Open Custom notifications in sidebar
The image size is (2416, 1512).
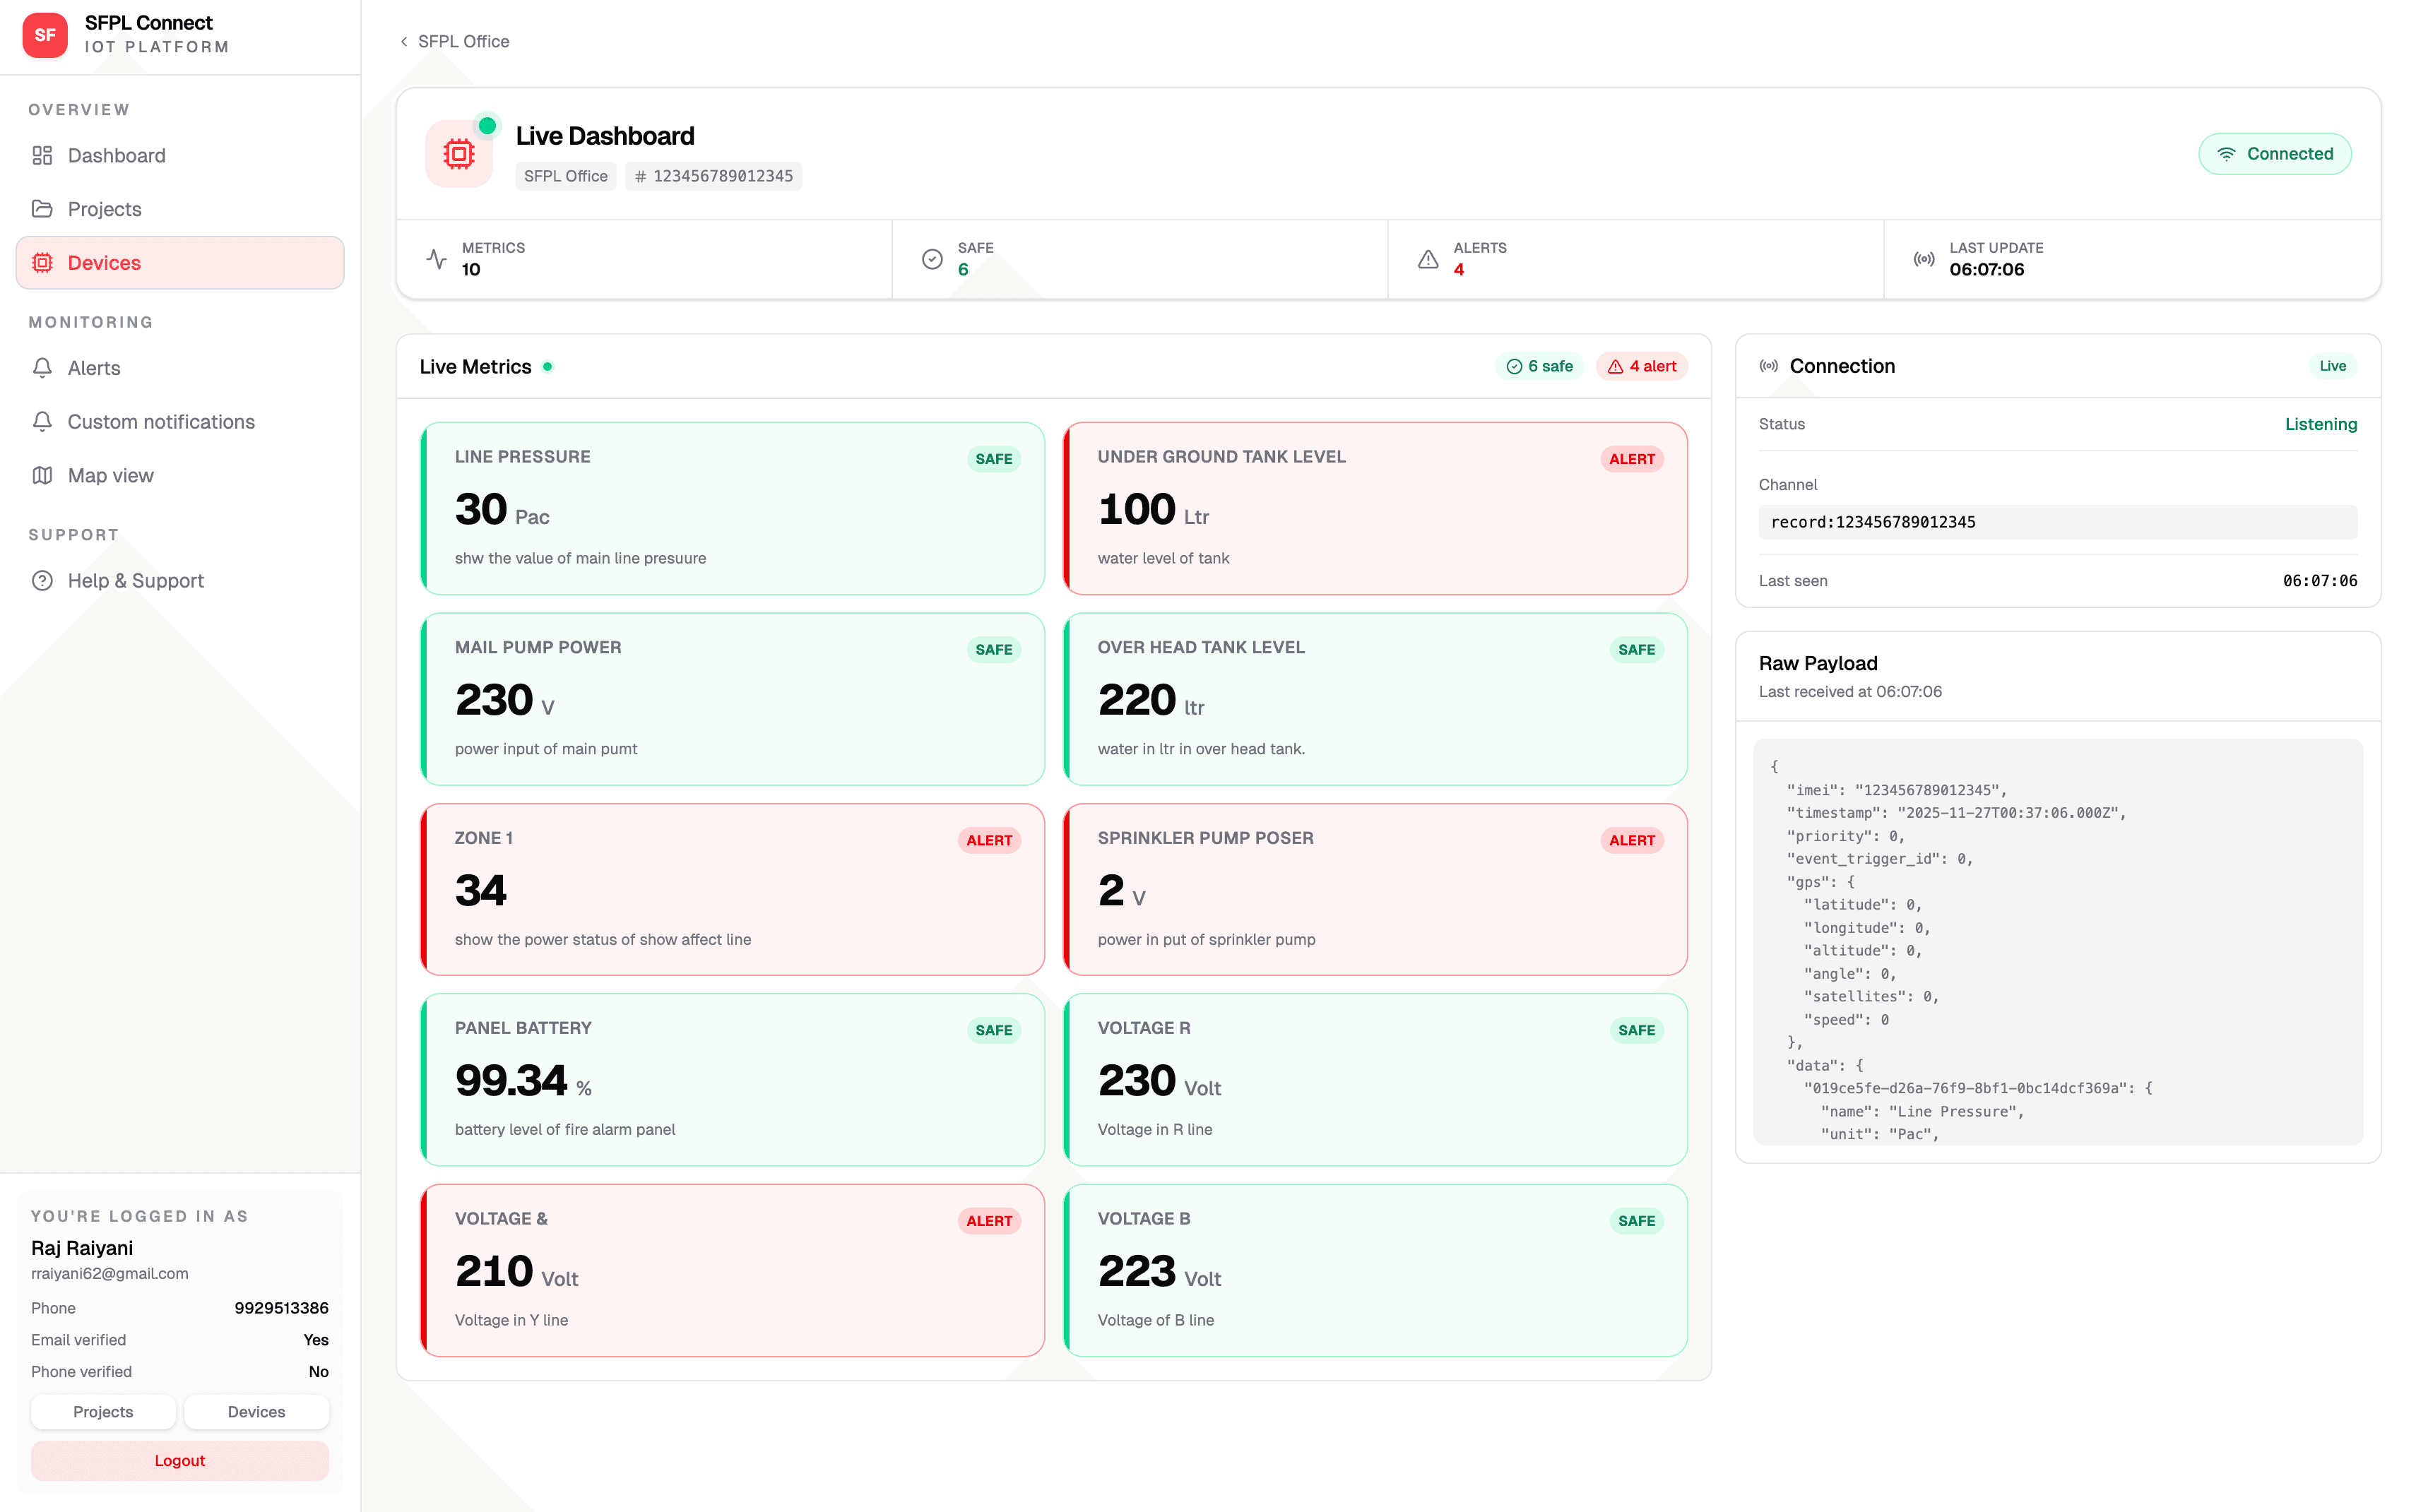point(160,422)
